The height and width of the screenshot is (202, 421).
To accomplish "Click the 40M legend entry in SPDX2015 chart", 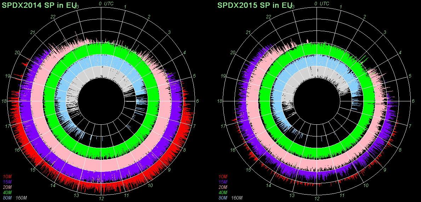I will (223, 192).
